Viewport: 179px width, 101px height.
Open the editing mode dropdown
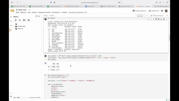tap(157, 16)
